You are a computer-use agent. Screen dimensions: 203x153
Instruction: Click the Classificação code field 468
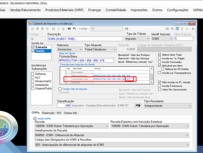pos(64,105)
